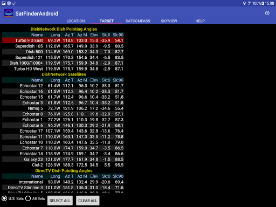Viewport: 276px width, 207px height.
Task: Select the Echostar 17 satellite row
Action: [x=63, y=131]
